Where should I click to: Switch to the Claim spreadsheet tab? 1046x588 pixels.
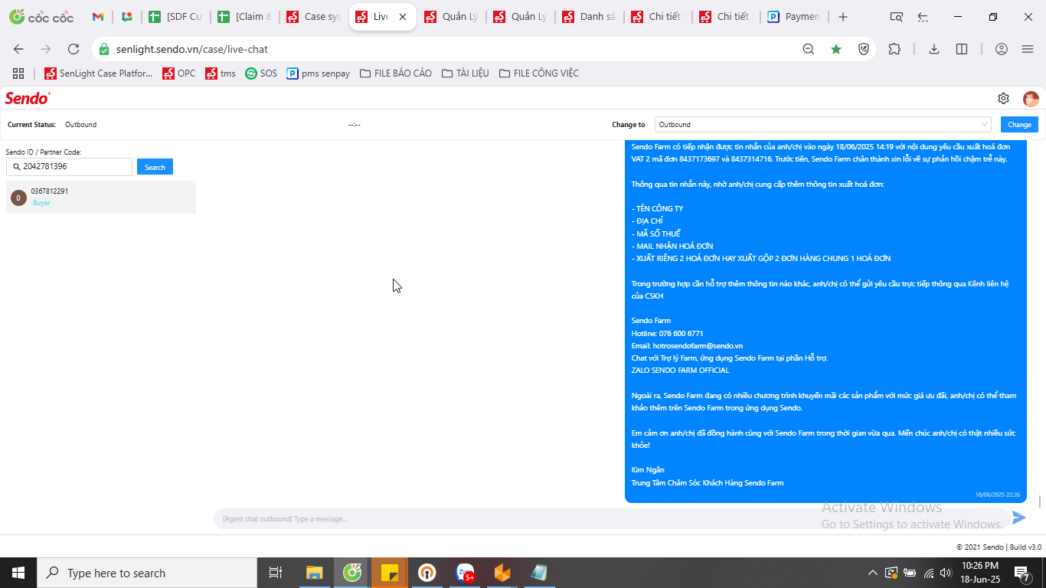(x=246, y=17)
